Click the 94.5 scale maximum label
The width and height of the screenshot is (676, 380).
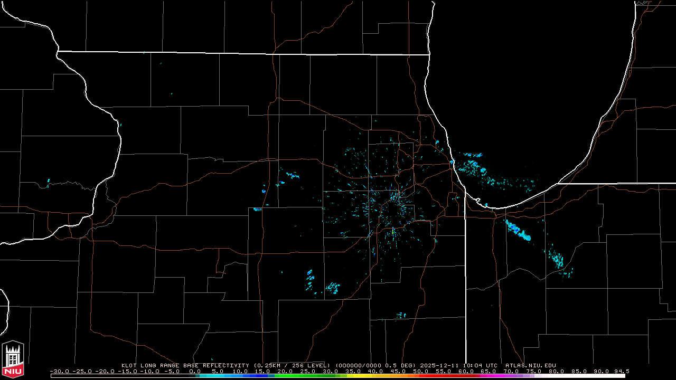[x=621, y=371]
